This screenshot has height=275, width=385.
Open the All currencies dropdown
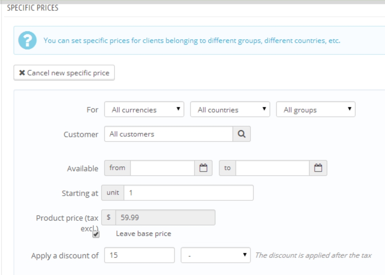click(144, 110)
